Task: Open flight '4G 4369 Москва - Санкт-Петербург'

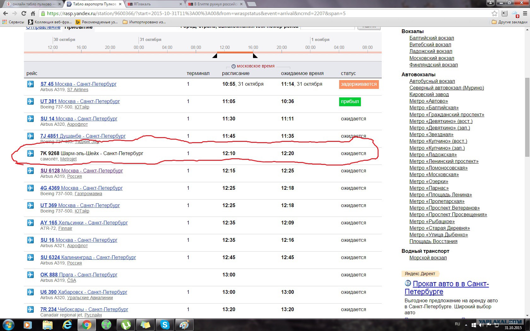Action: (81, 188)
